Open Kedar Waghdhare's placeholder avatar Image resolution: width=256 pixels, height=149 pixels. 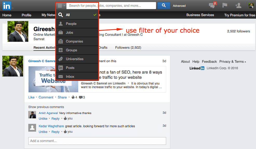[x=32, y=128]
